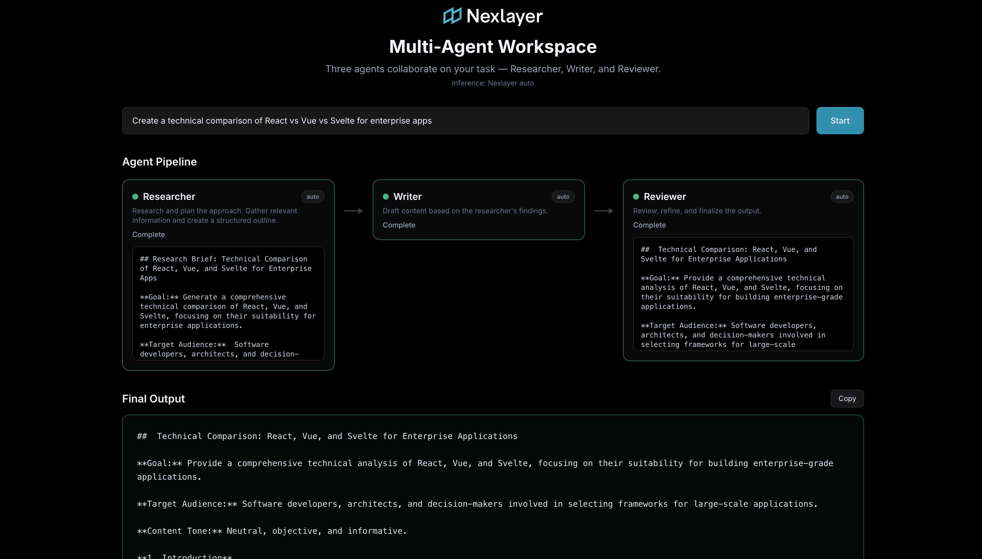Viewport: 982px width, 559px height.
Task: Click the Researcher green status dot
Action: click(x=135, y=197)
